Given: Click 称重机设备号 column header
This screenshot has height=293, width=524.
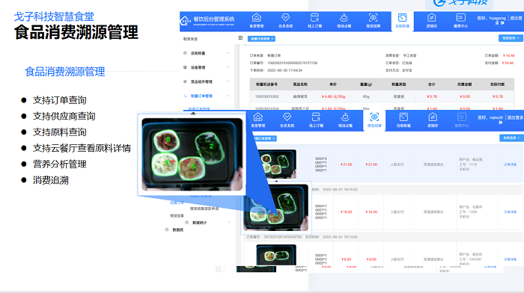Looking at the screenshot, I should [x=266, y=84].
